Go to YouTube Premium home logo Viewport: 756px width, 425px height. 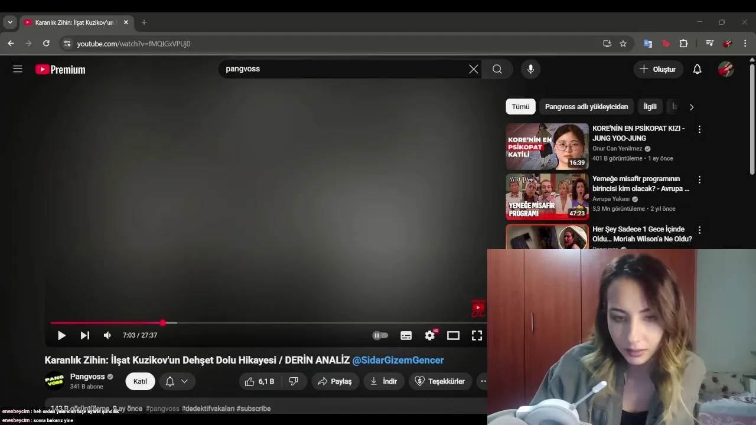click(60, 70)
